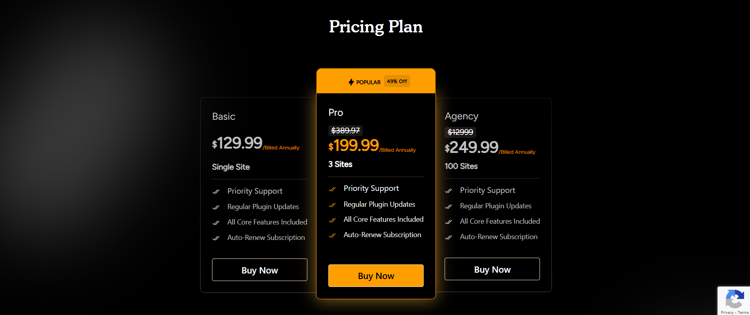
Task: Click the strikethrough $389.97 price on Pro
Action: (x=345, y=130)
